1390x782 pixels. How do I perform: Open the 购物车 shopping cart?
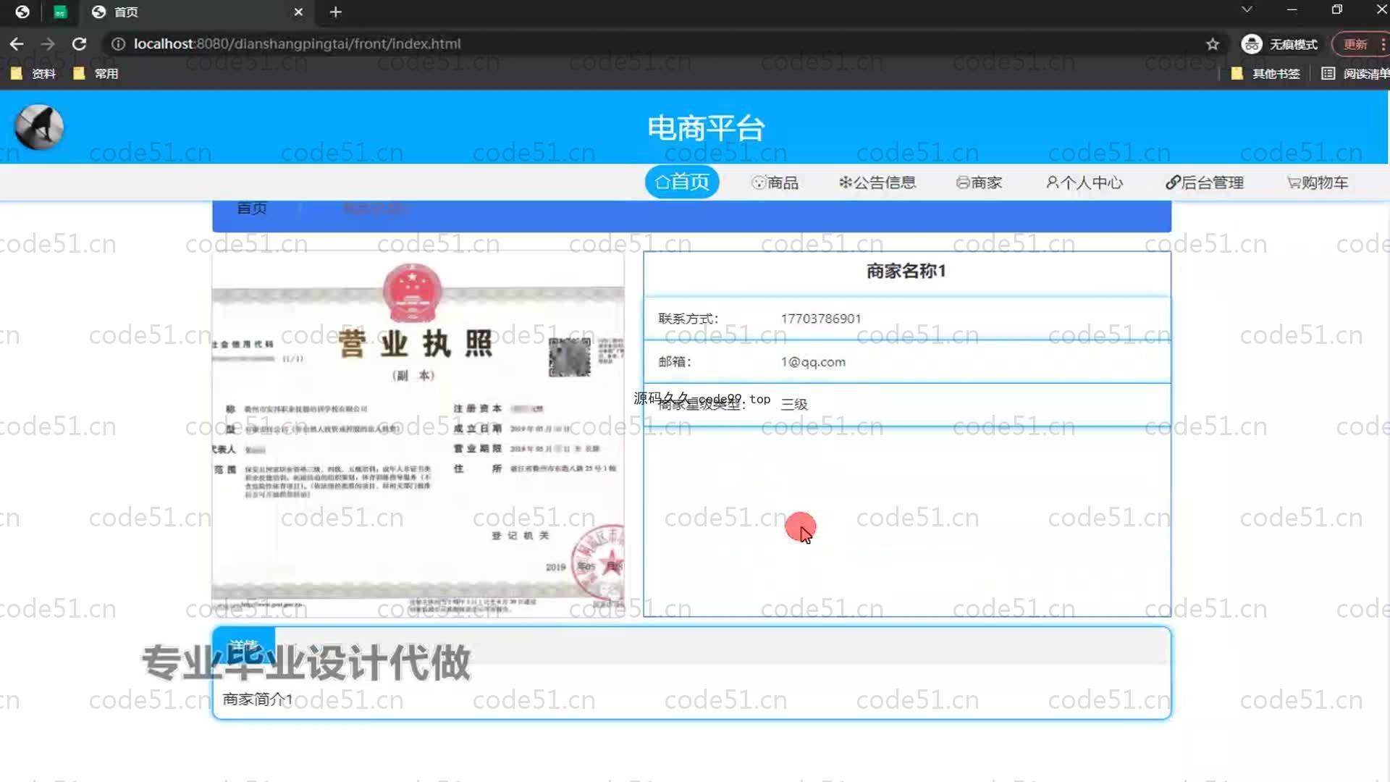pyautogui.click(x=1318, y=182)
